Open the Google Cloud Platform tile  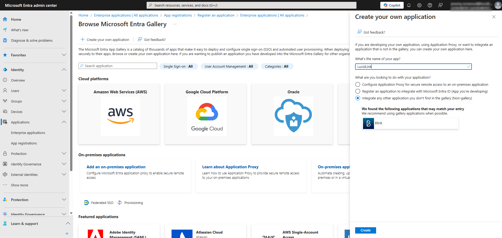pos(206,114)
